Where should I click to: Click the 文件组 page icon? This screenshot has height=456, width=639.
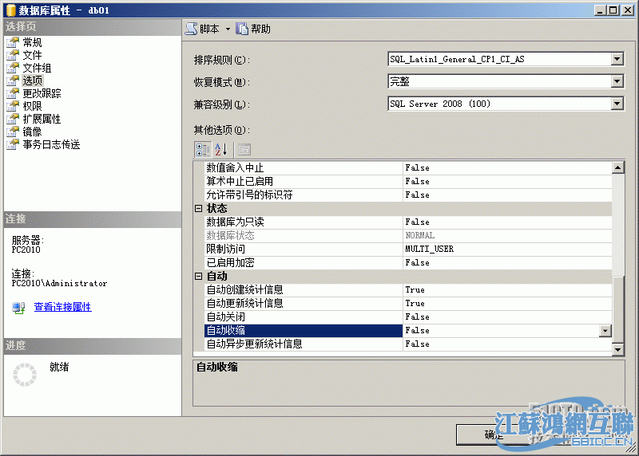[13, 68]
